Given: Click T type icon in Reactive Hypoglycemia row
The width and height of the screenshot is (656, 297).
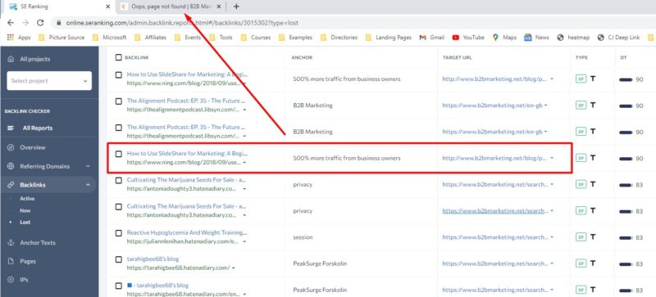Looking at the screenshot, I should (593, 237).
